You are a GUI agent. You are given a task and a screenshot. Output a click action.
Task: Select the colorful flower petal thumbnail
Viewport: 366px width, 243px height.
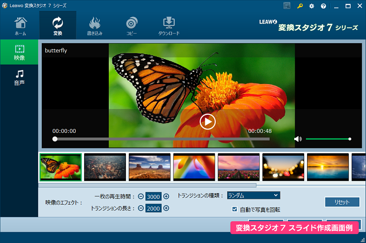pyautogui.click(x=194, y=167)
